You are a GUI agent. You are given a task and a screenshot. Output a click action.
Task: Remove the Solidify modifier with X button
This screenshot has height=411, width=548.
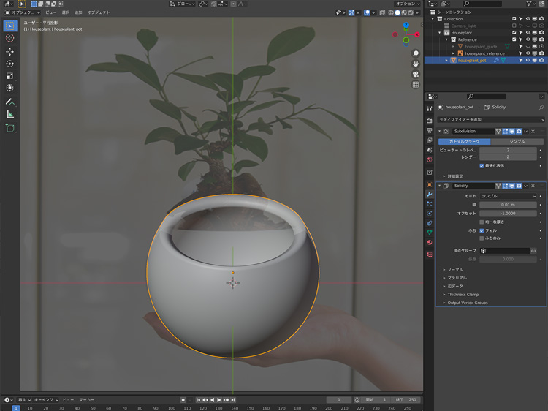point(533,186)
